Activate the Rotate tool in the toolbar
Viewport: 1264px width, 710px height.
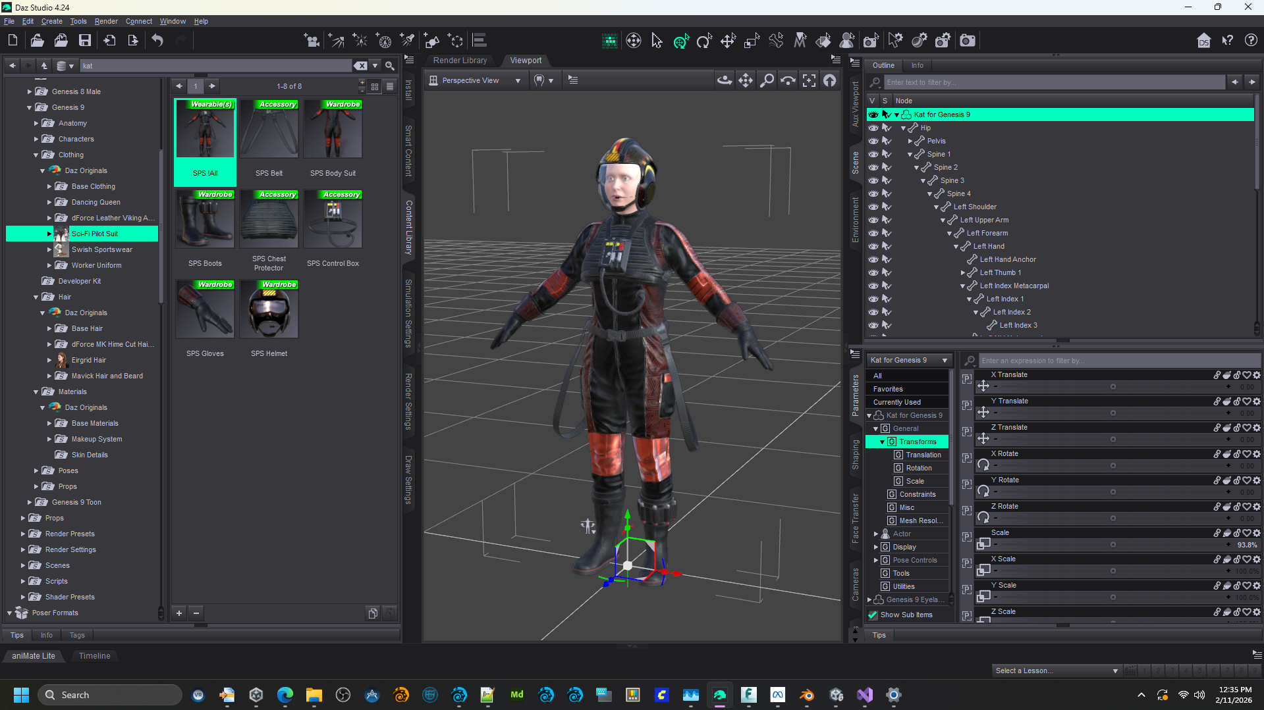pos(705,40)
